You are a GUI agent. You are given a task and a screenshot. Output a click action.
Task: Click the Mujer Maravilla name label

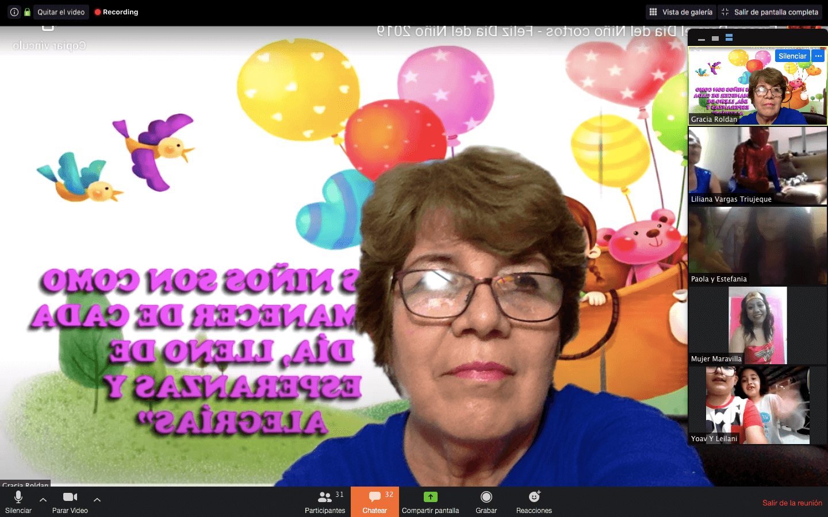[x=716, y=359]
